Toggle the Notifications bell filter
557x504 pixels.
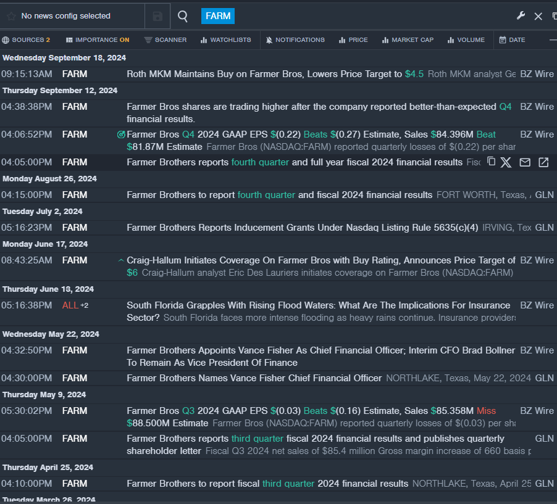[x=295, y=40]
